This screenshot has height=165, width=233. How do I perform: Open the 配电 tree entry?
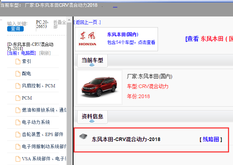pyautogui.click(x=27, y=73)
